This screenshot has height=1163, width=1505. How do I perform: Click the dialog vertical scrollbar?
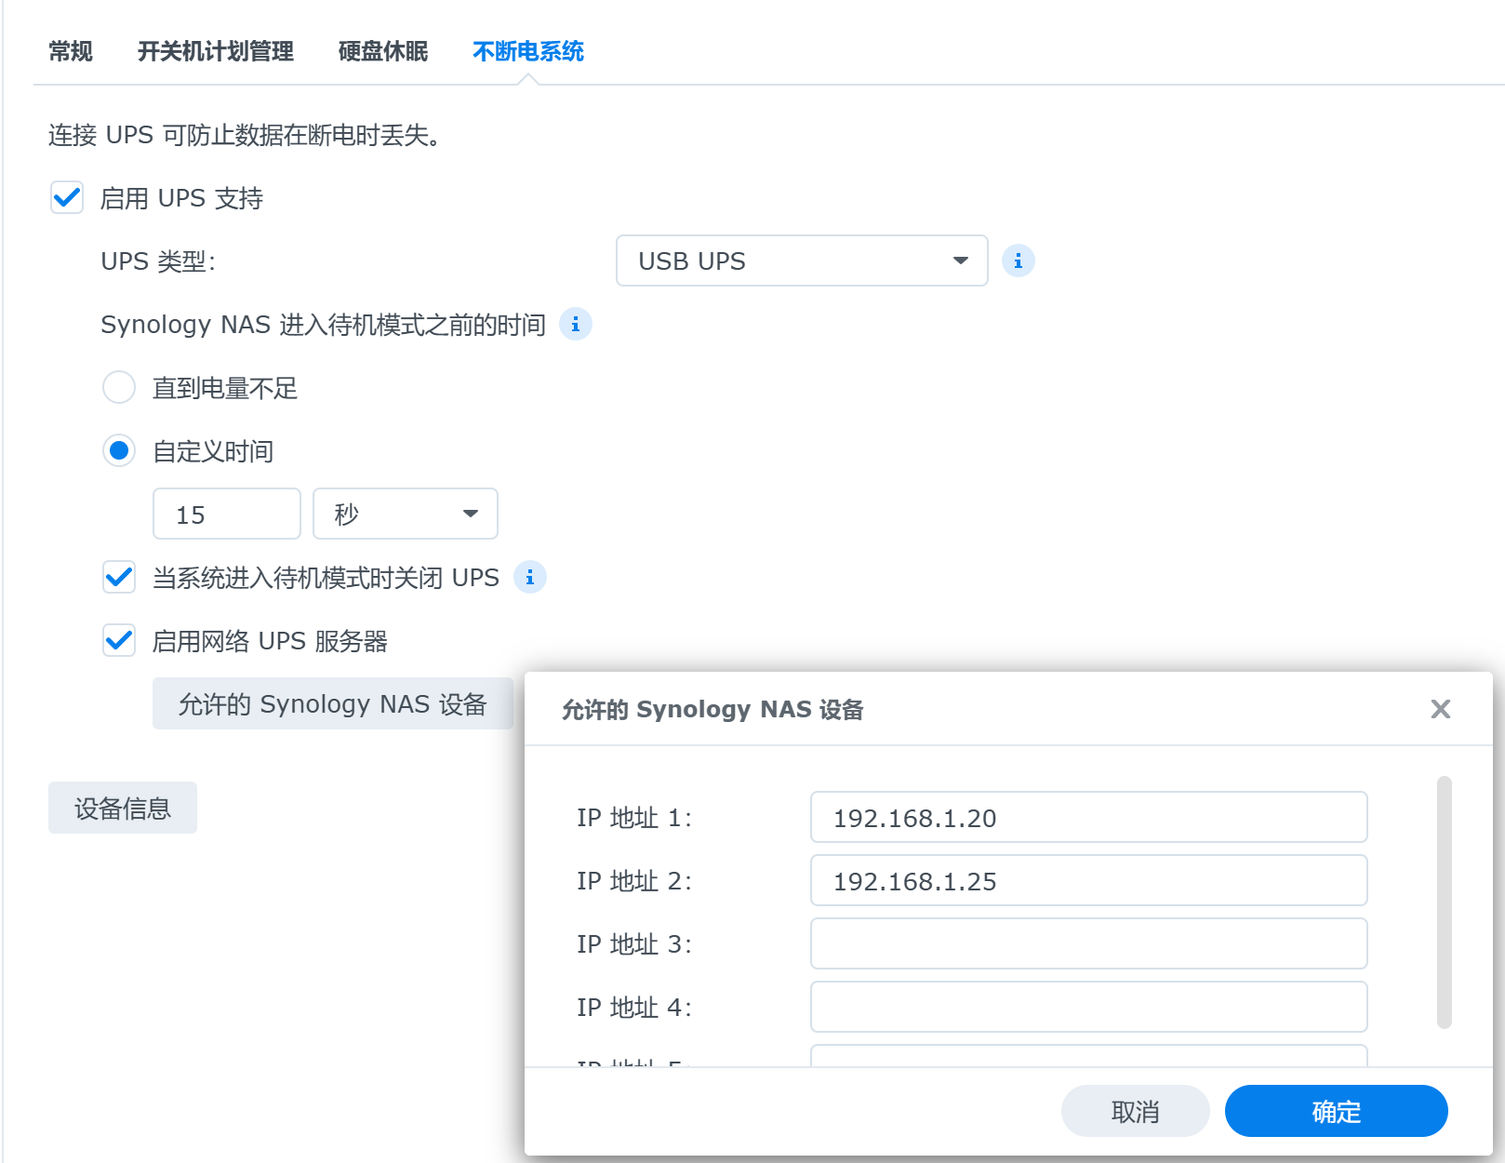click(x=1444, y=902)
